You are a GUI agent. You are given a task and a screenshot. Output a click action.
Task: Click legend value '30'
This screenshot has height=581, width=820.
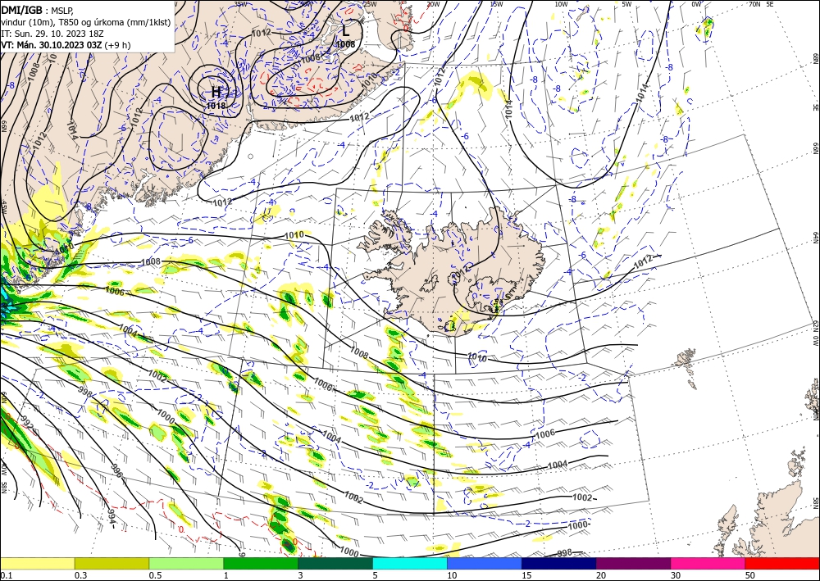[x=676, y=575]
